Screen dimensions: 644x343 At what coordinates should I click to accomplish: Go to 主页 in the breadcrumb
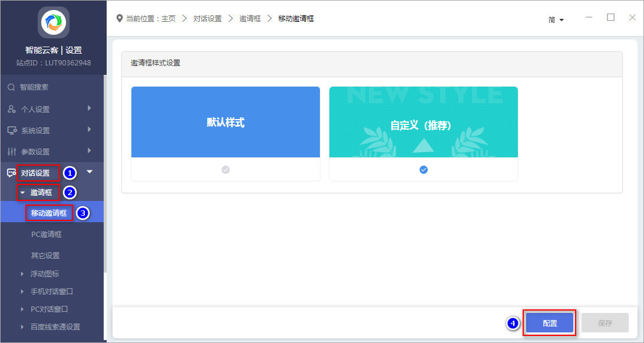(x=169, y=18)
